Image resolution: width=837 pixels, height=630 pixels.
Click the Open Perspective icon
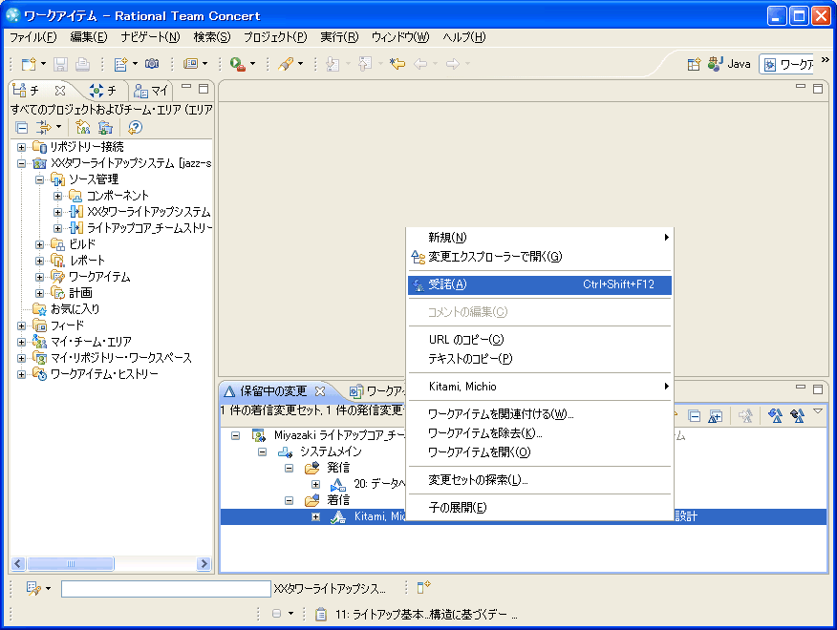tap(694, 64)
